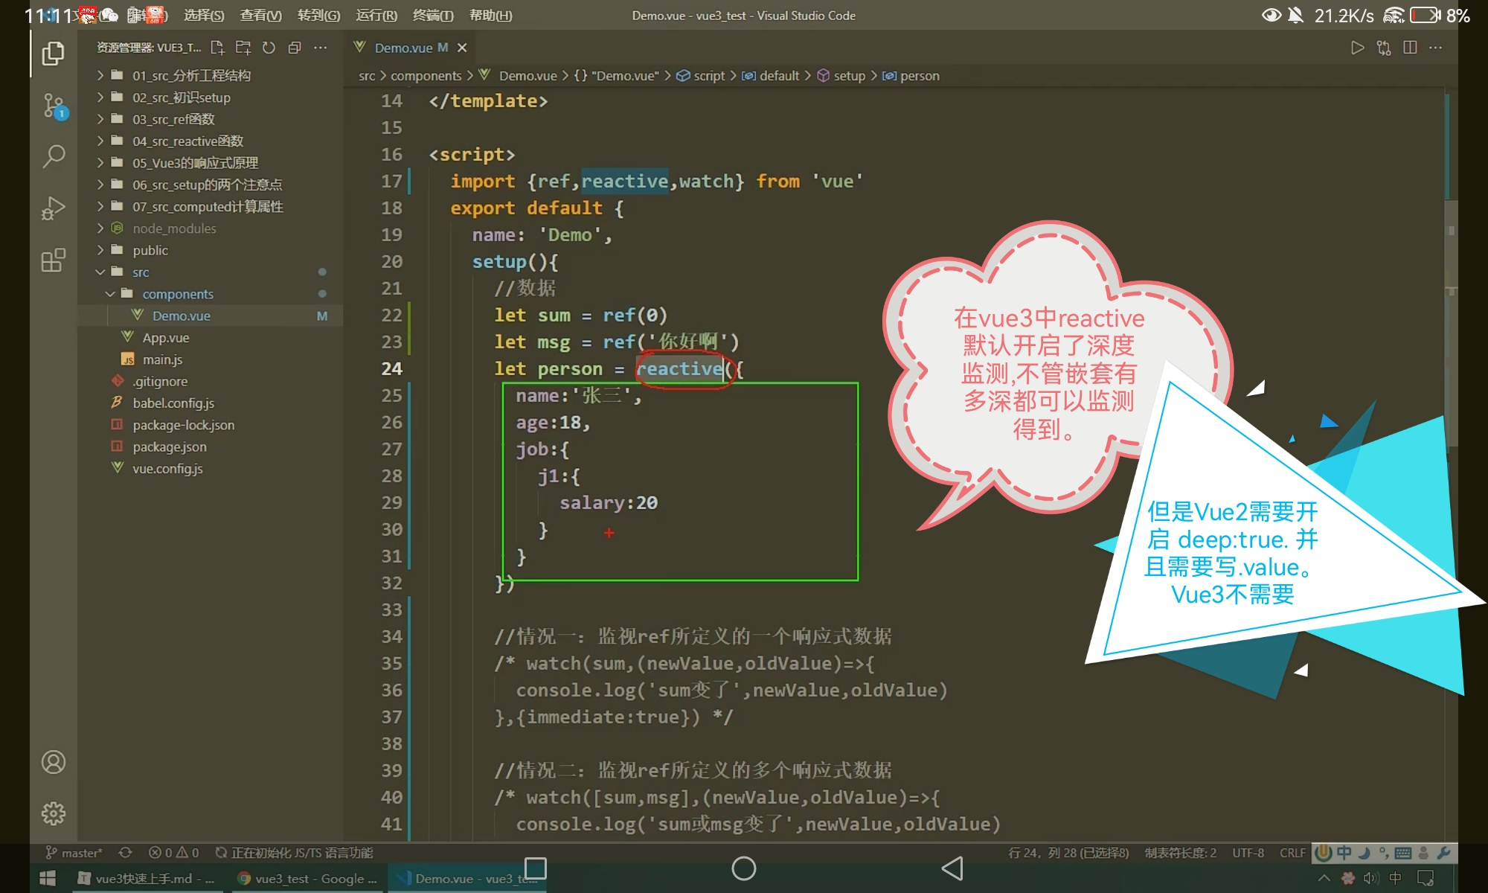Open the Source Control view
Viewport: 1488px width, 893px height.
tap(53, 106)
